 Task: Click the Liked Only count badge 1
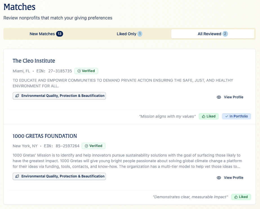coord(140,34)
